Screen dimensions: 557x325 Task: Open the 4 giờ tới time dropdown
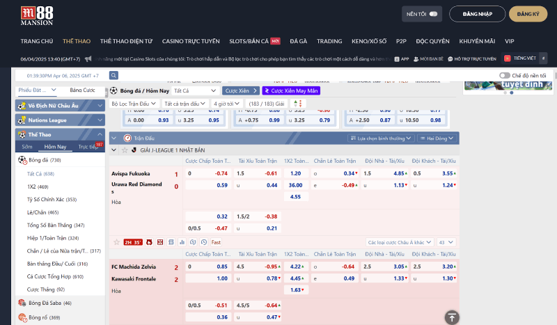coord(226,104)
